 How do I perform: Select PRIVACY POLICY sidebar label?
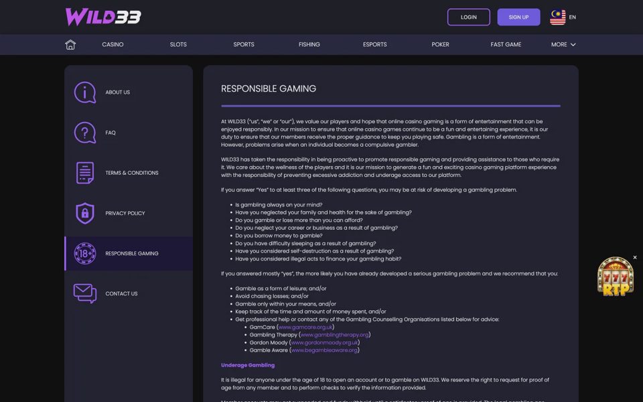125,213
